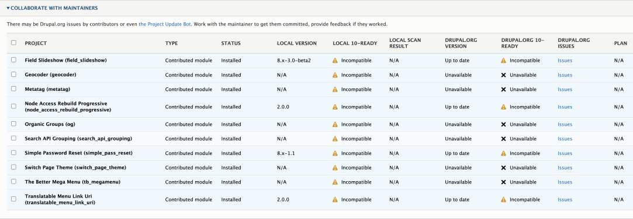Viewport: 633px width, 219px height.
Task: Click Drupal.org Unavailable X icon for Search API Grouping
Action: (503, 139)
